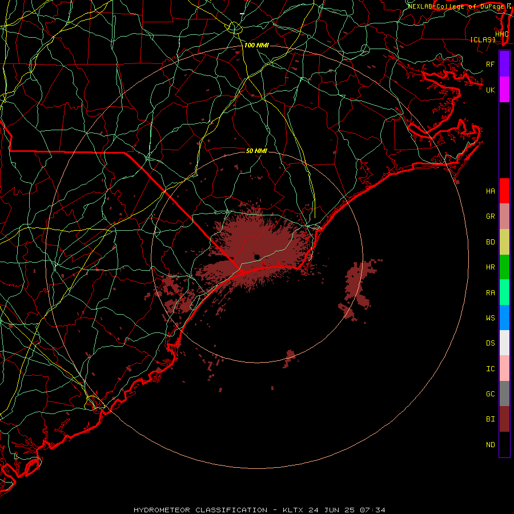Click the WS legend label
This screenshot has height=514, width=514.
(490, 318)
